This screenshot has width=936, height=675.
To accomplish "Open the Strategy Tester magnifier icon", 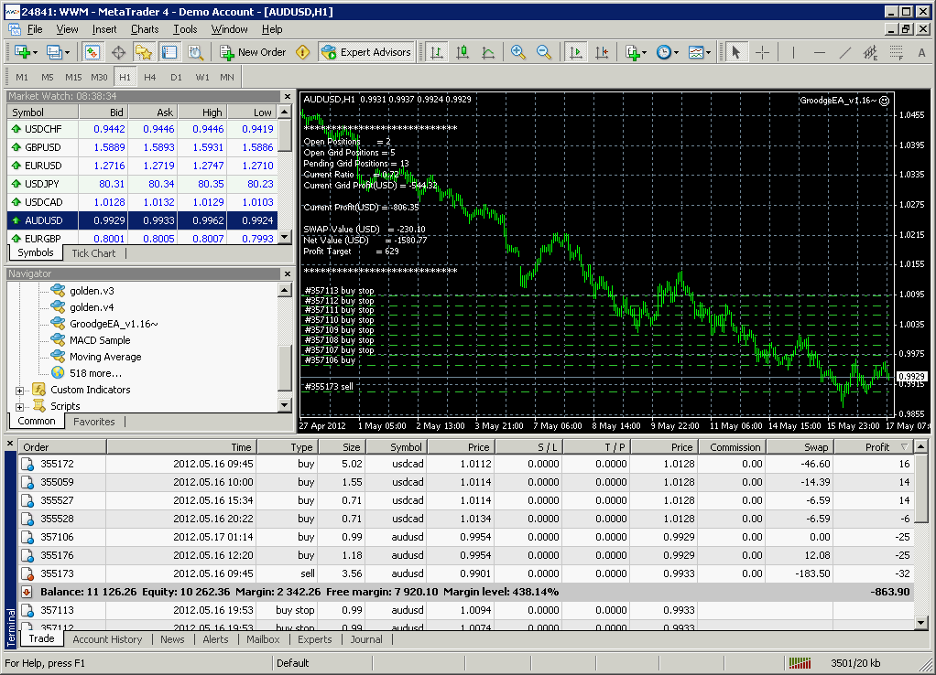I will coord(195,52).
